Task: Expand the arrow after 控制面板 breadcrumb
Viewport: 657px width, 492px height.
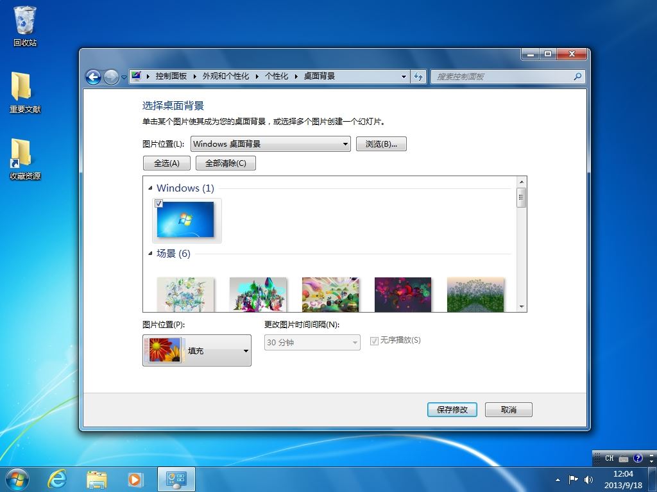Action: point(194,76)
